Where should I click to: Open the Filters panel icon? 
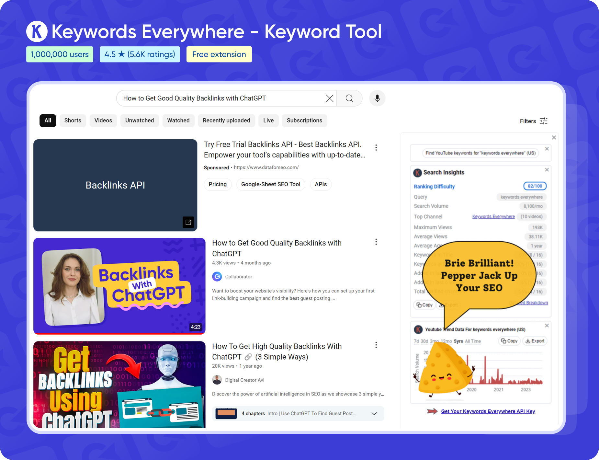[543, 121]
